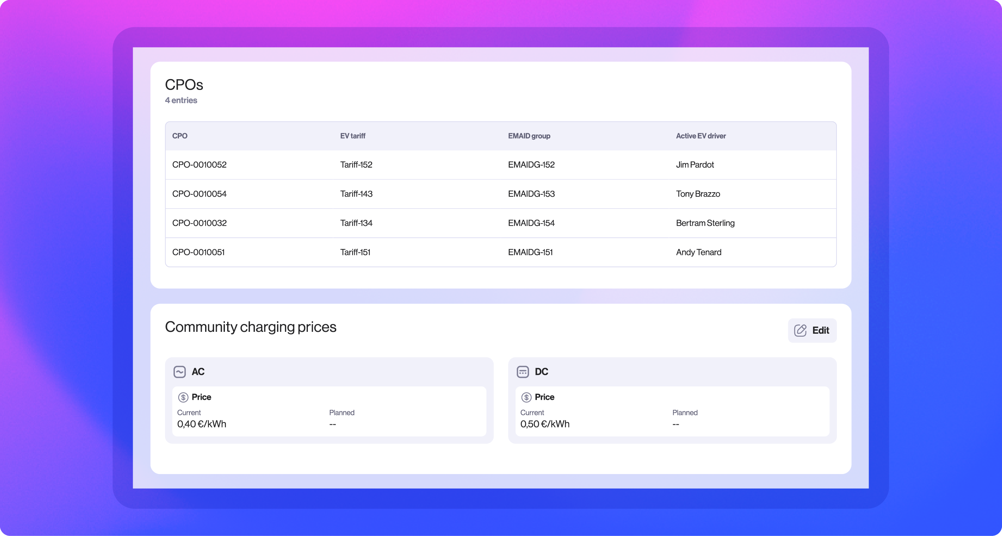The width and height of the screenshot is (1002, 536).
Task: Sort the table by CPO column
Action: (x=180, y=135)
